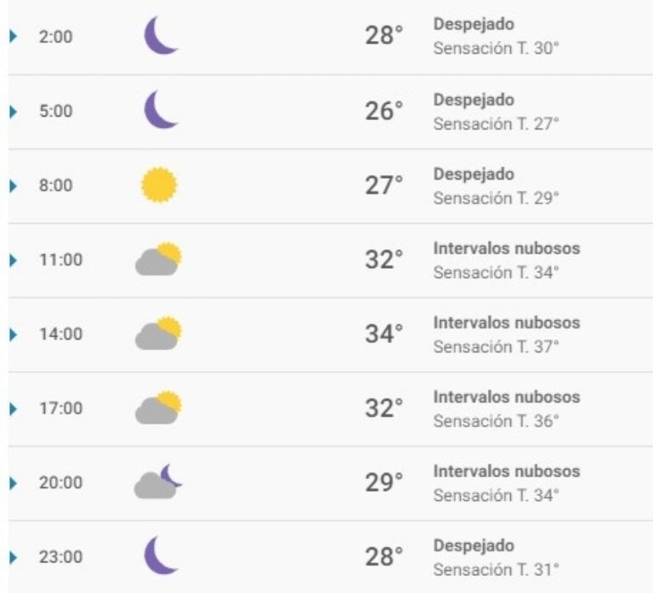653x593 pixels.
Task: Expand the 11:00 forecast row arrow
Action: (14, 260)
